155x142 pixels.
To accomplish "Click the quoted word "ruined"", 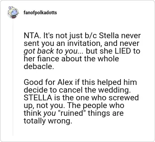I will click(x=72, y=113).
